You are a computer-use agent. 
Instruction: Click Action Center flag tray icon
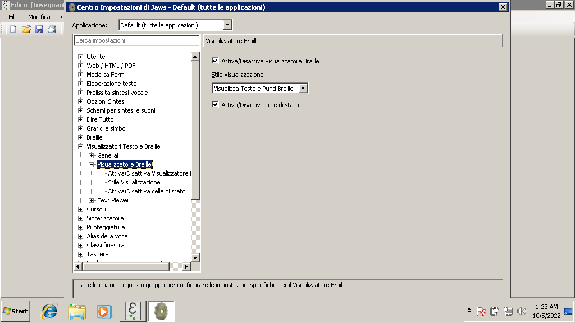click(481, 311)
